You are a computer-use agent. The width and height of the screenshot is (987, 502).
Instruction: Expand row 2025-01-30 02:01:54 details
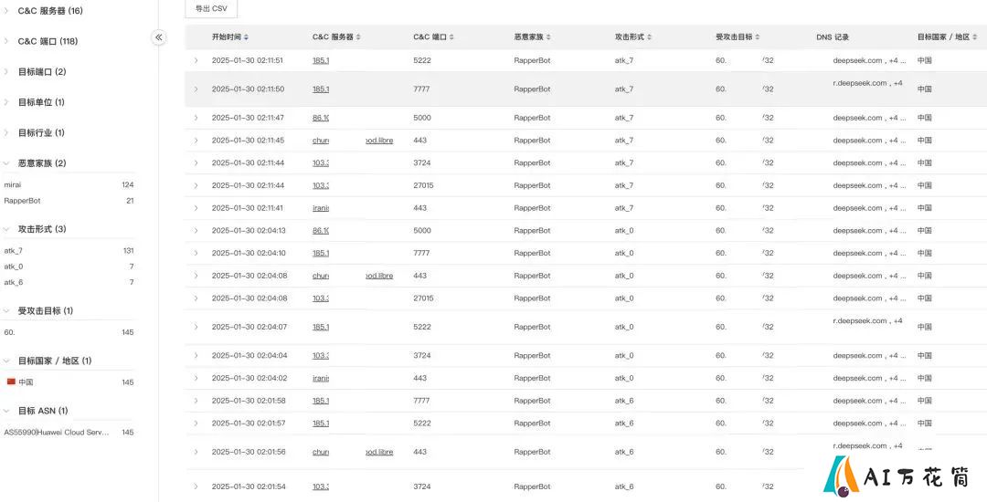pos(196,486)
